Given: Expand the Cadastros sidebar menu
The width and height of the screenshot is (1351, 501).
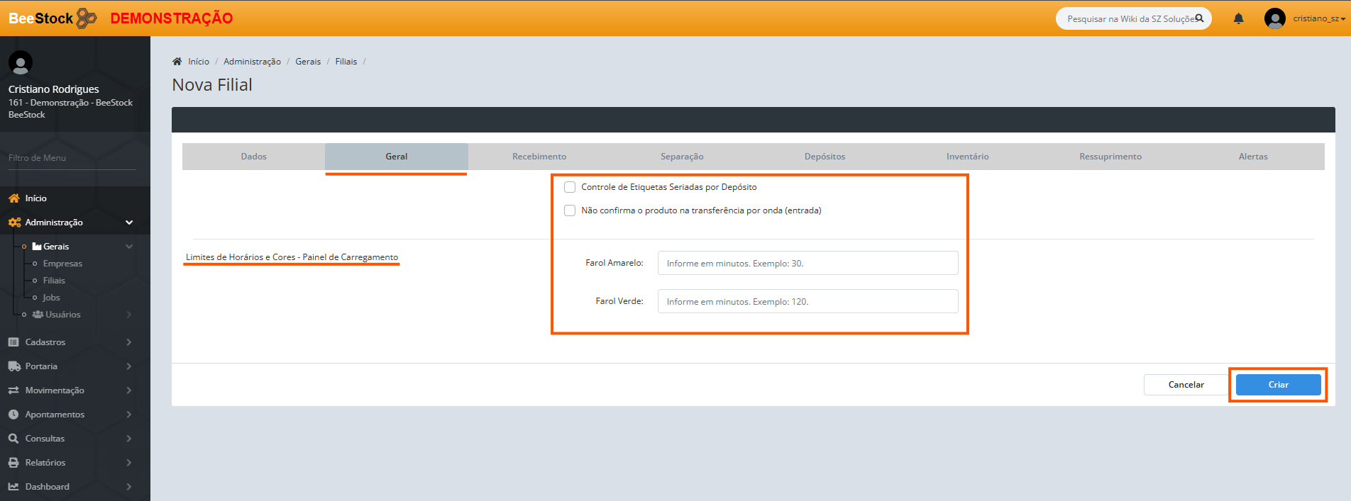Looking at the screenshot, I should (x=45, y=342).
